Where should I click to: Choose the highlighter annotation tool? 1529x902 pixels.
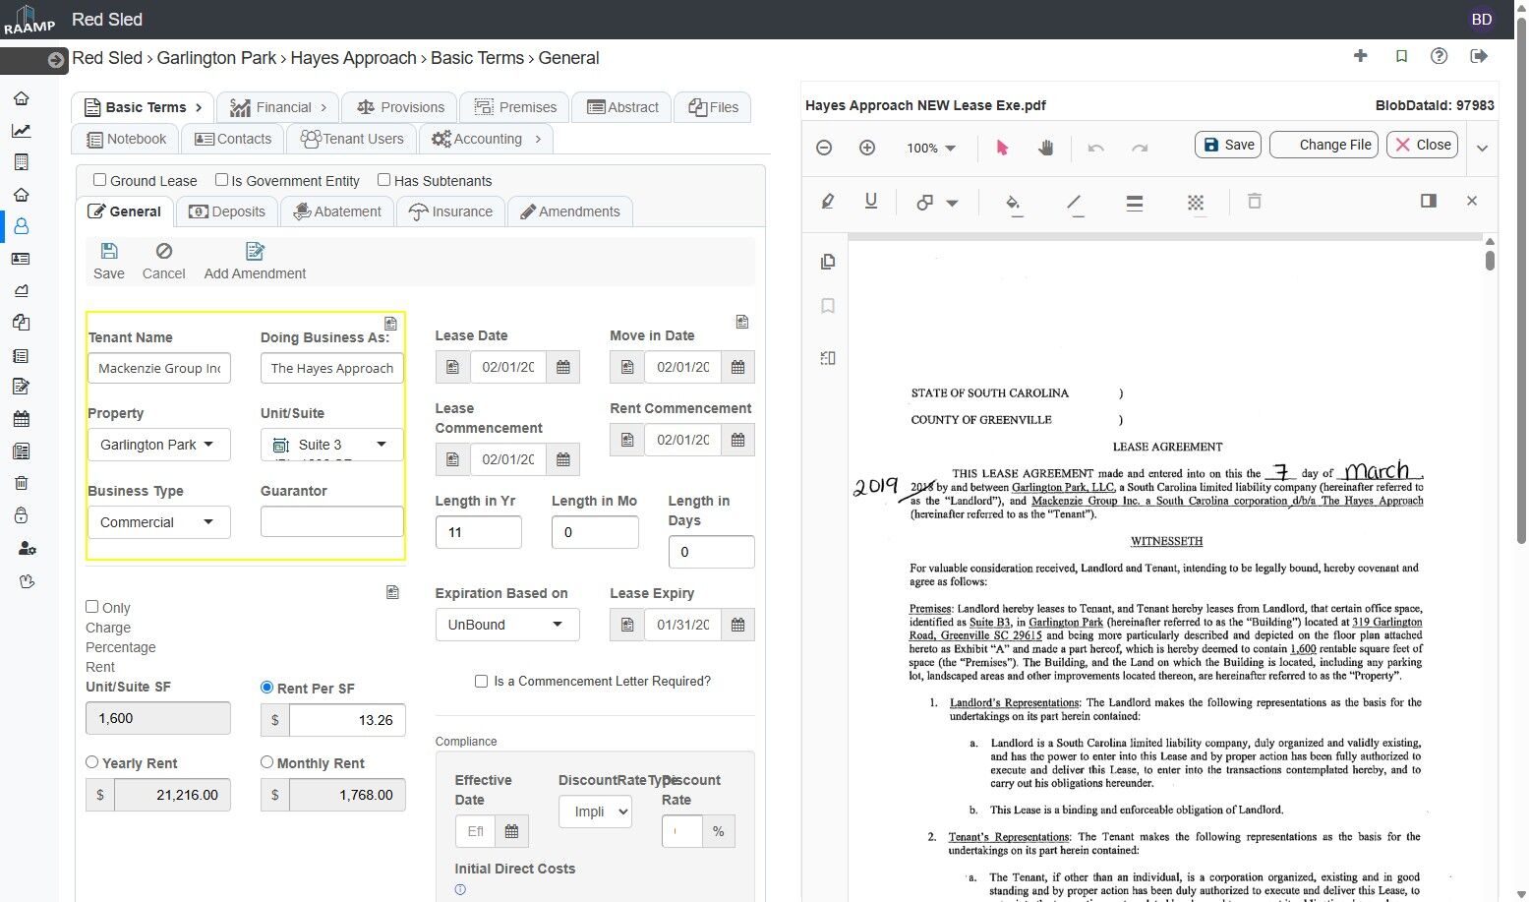pos(828,201)
